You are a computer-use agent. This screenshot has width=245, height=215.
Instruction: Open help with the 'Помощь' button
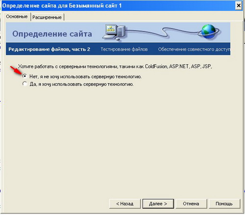[224, 204]
